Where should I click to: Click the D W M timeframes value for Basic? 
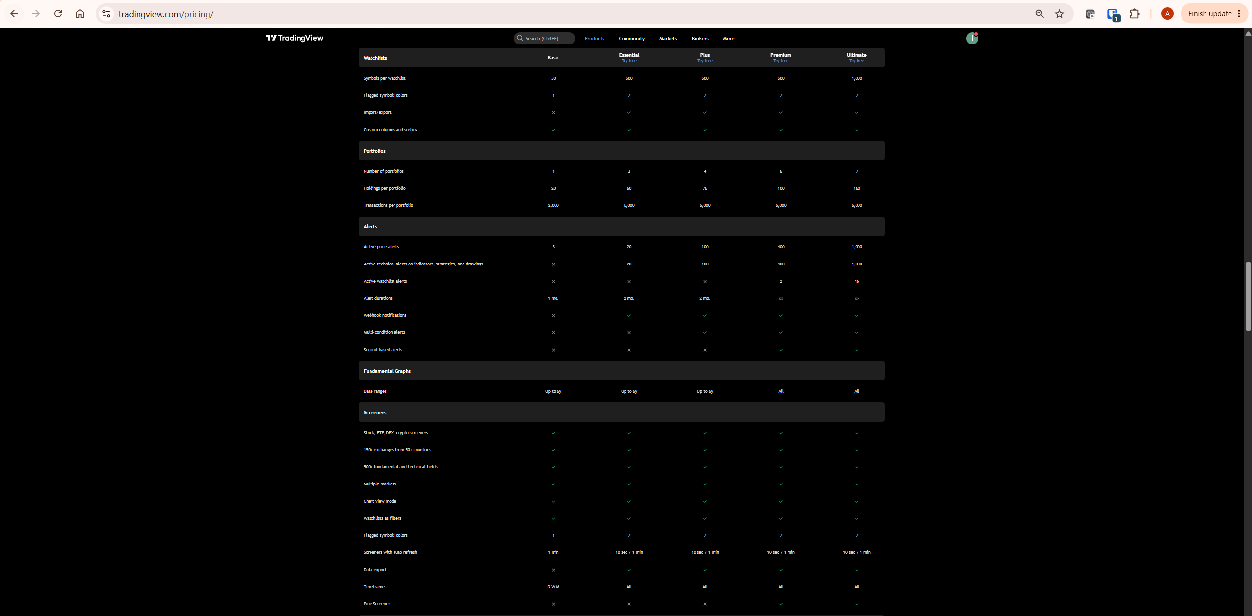[x=553, y=587]
